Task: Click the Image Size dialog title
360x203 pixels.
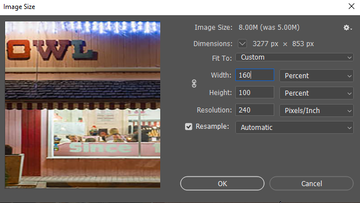Action: click(x=19, y=7)
